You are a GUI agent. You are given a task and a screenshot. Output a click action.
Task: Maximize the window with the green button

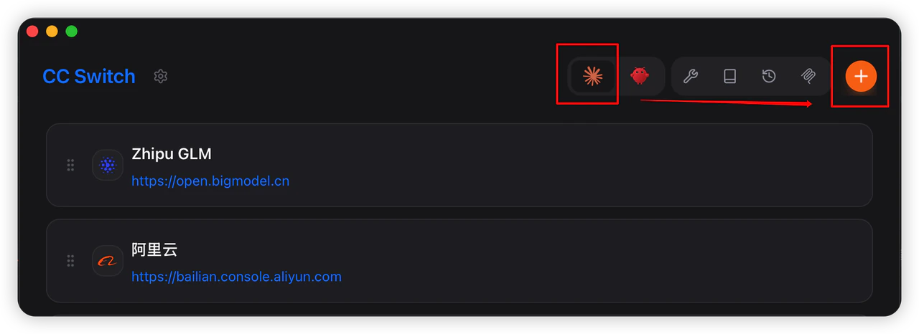[x=71, y=32]
